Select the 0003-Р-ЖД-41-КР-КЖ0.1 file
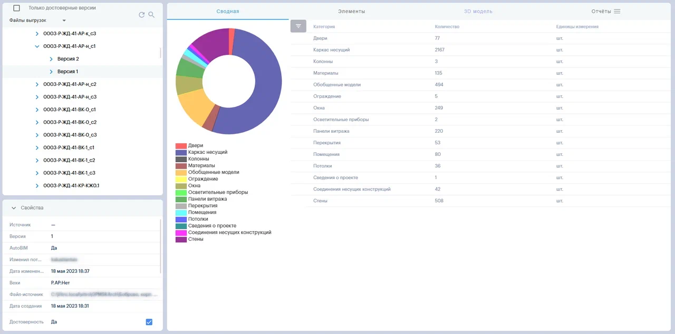This screenshot has height=334, width=675. tap(71, 185)
